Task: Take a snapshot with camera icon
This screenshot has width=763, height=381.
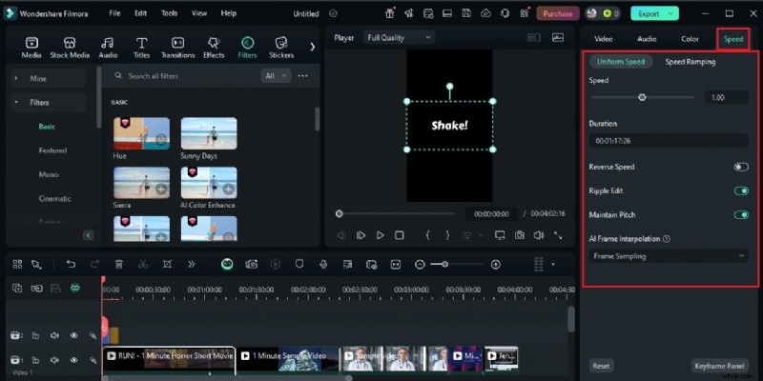Action: [x=520, y=235]
